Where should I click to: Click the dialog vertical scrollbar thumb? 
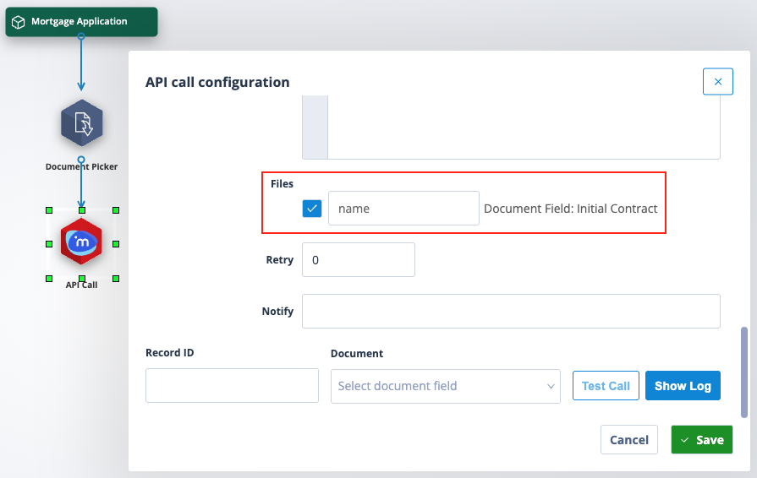(744, 372)
